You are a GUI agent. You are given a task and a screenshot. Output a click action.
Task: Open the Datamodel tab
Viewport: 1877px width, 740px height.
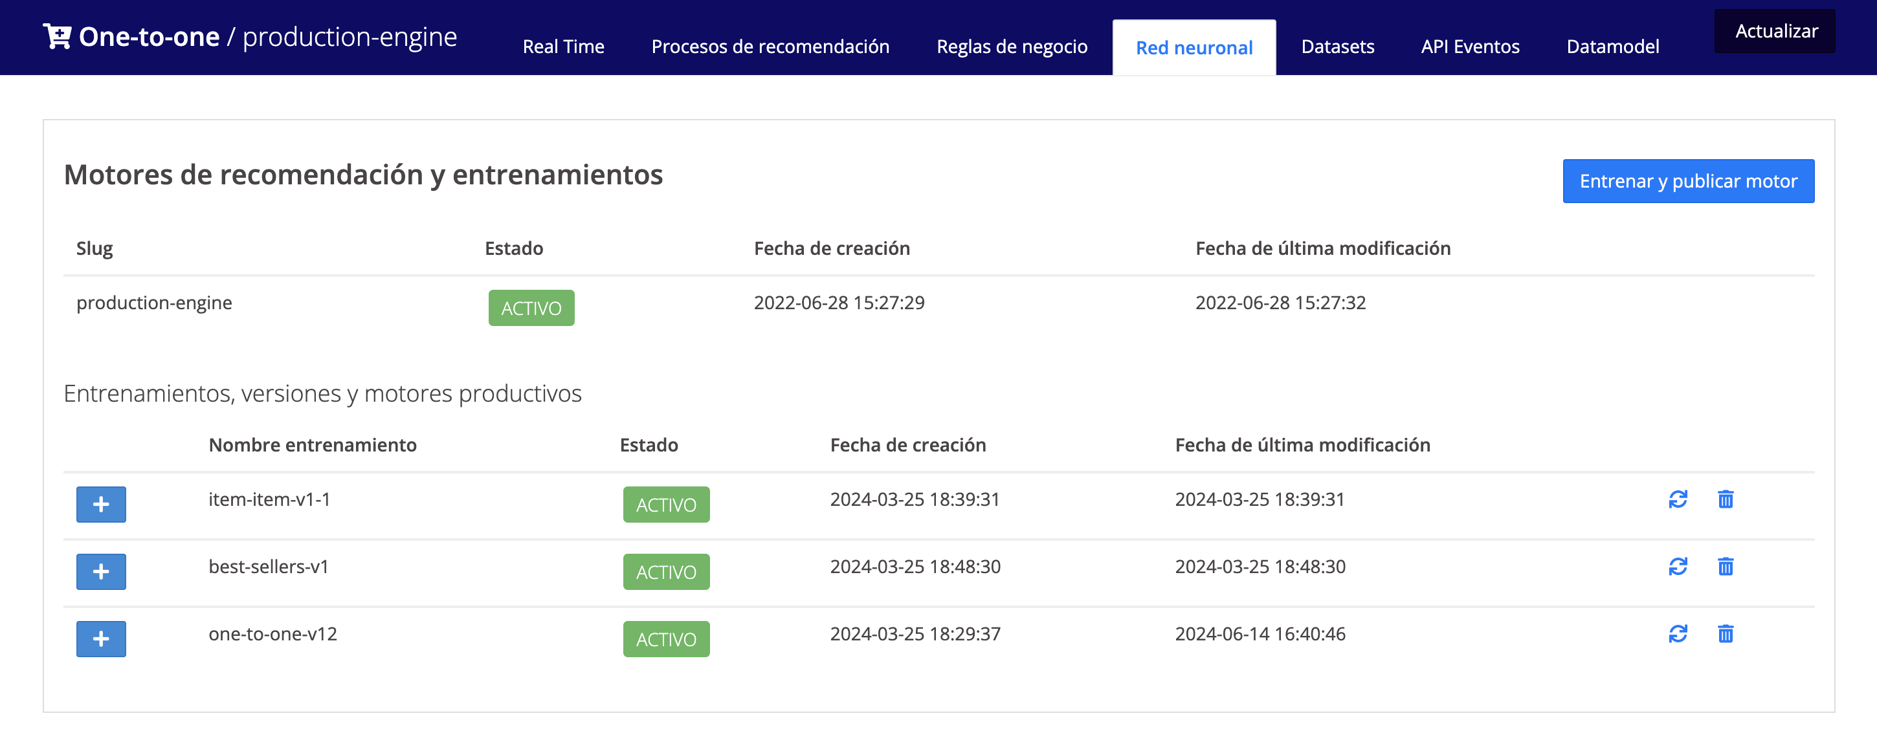[x=1612, y=47]
